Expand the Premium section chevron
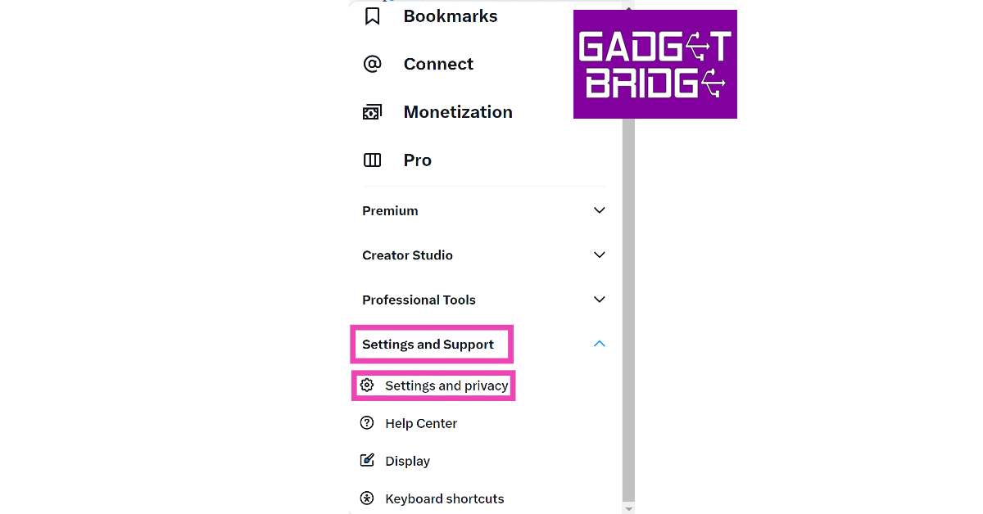Viewport: 983px width, 514px height. 600,210
